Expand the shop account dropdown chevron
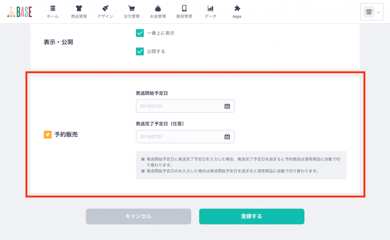The image size is (390, 240). 378,12
